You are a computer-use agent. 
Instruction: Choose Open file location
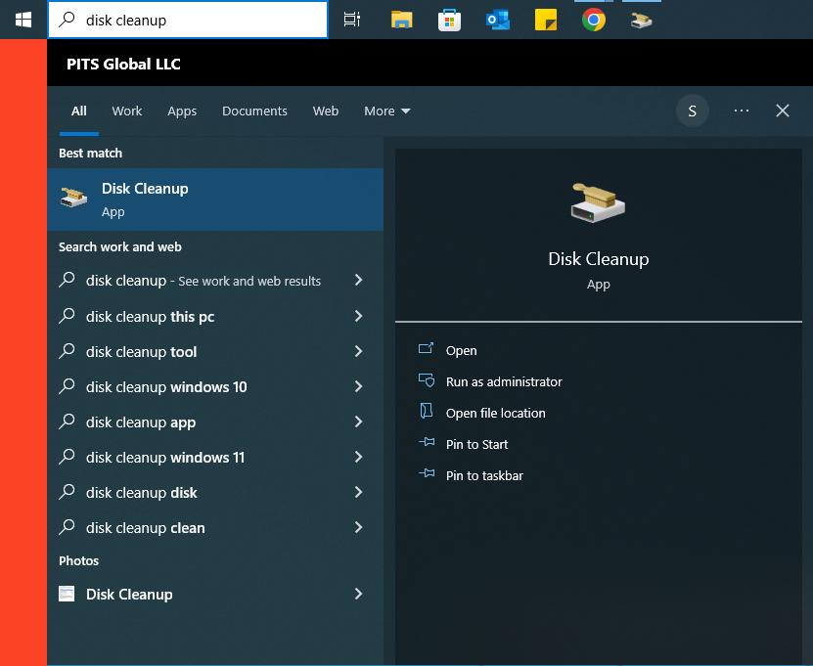tap(496, 413)
